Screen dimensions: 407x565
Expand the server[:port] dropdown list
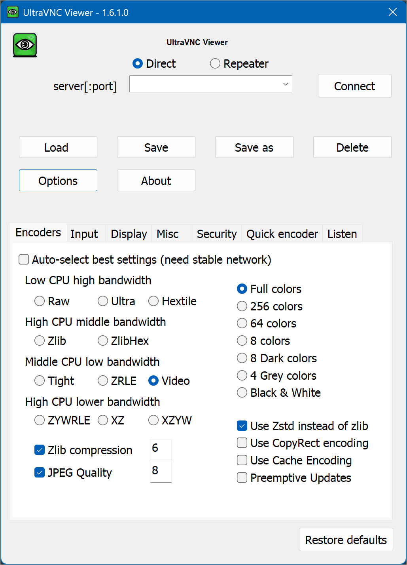click(x=285, y=84)
